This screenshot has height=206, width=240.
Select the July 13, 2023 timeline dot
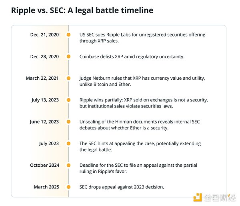69,100
